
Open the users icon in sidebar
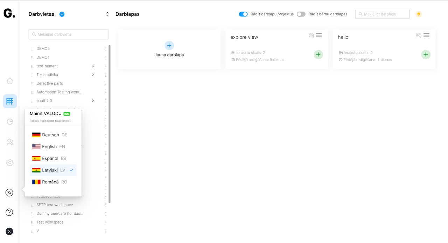pyautogui.click(x=10, y=142)
